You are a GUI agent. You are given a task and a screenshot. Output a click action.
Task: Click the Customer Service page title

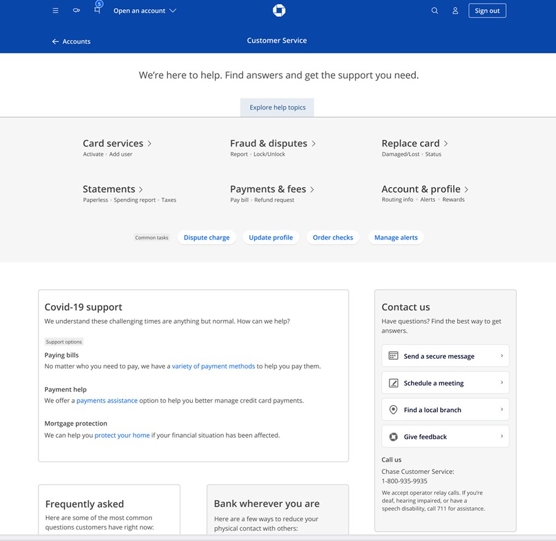pyautogui.click(x=277, y=40)
